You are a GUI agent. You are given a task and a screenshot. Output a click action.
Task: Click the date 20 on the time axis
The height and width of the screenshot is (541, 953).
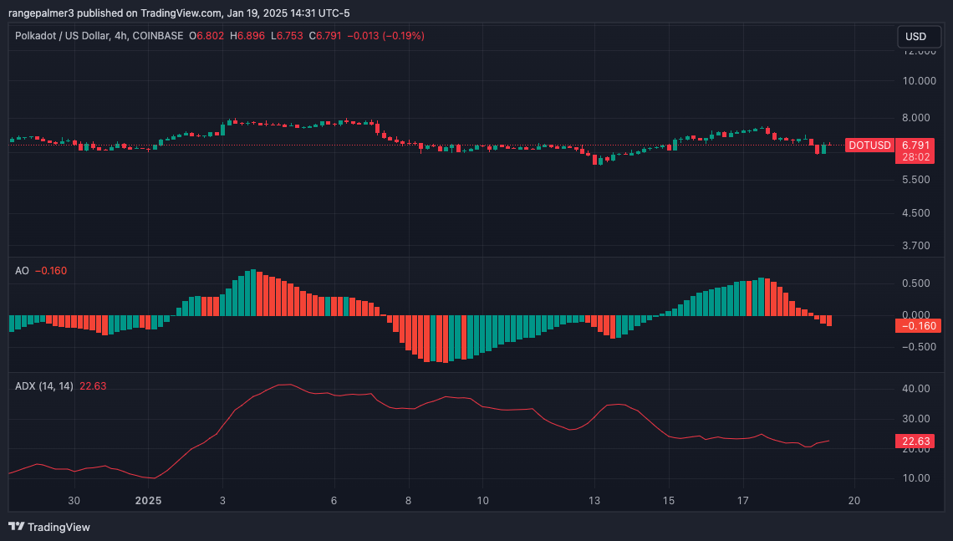pyautogui.click(x=854, y=501)
